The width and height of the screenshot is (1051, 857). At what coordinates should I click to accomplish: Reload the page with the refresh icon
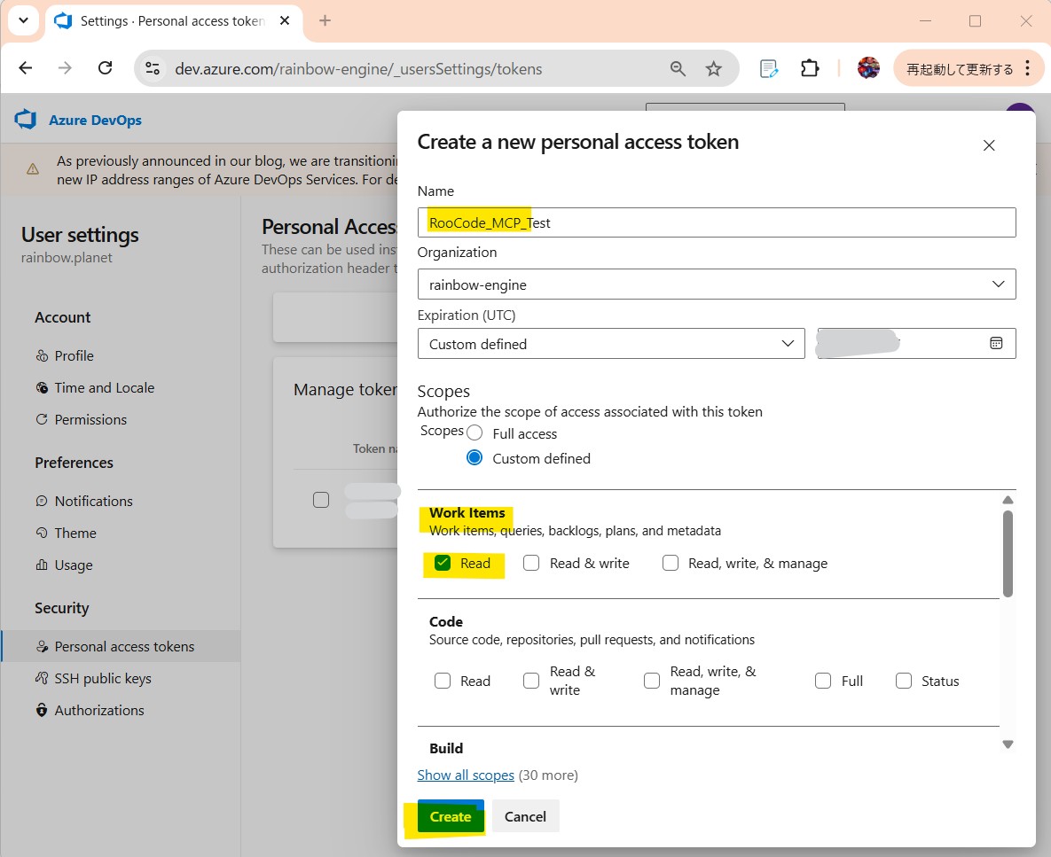point(106,68)
